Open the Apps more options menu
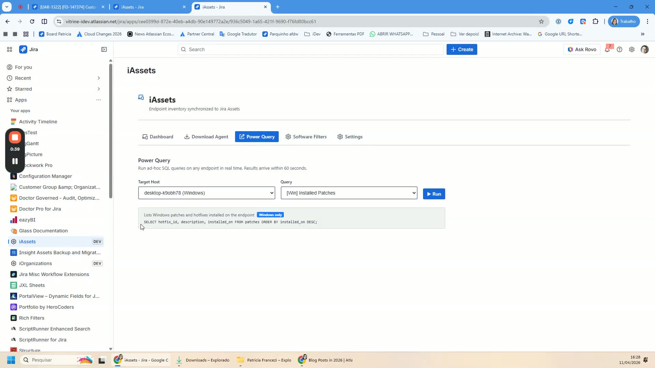Image resolution: width=655 pixels, height=368 pixels. (x=99, y=100)
